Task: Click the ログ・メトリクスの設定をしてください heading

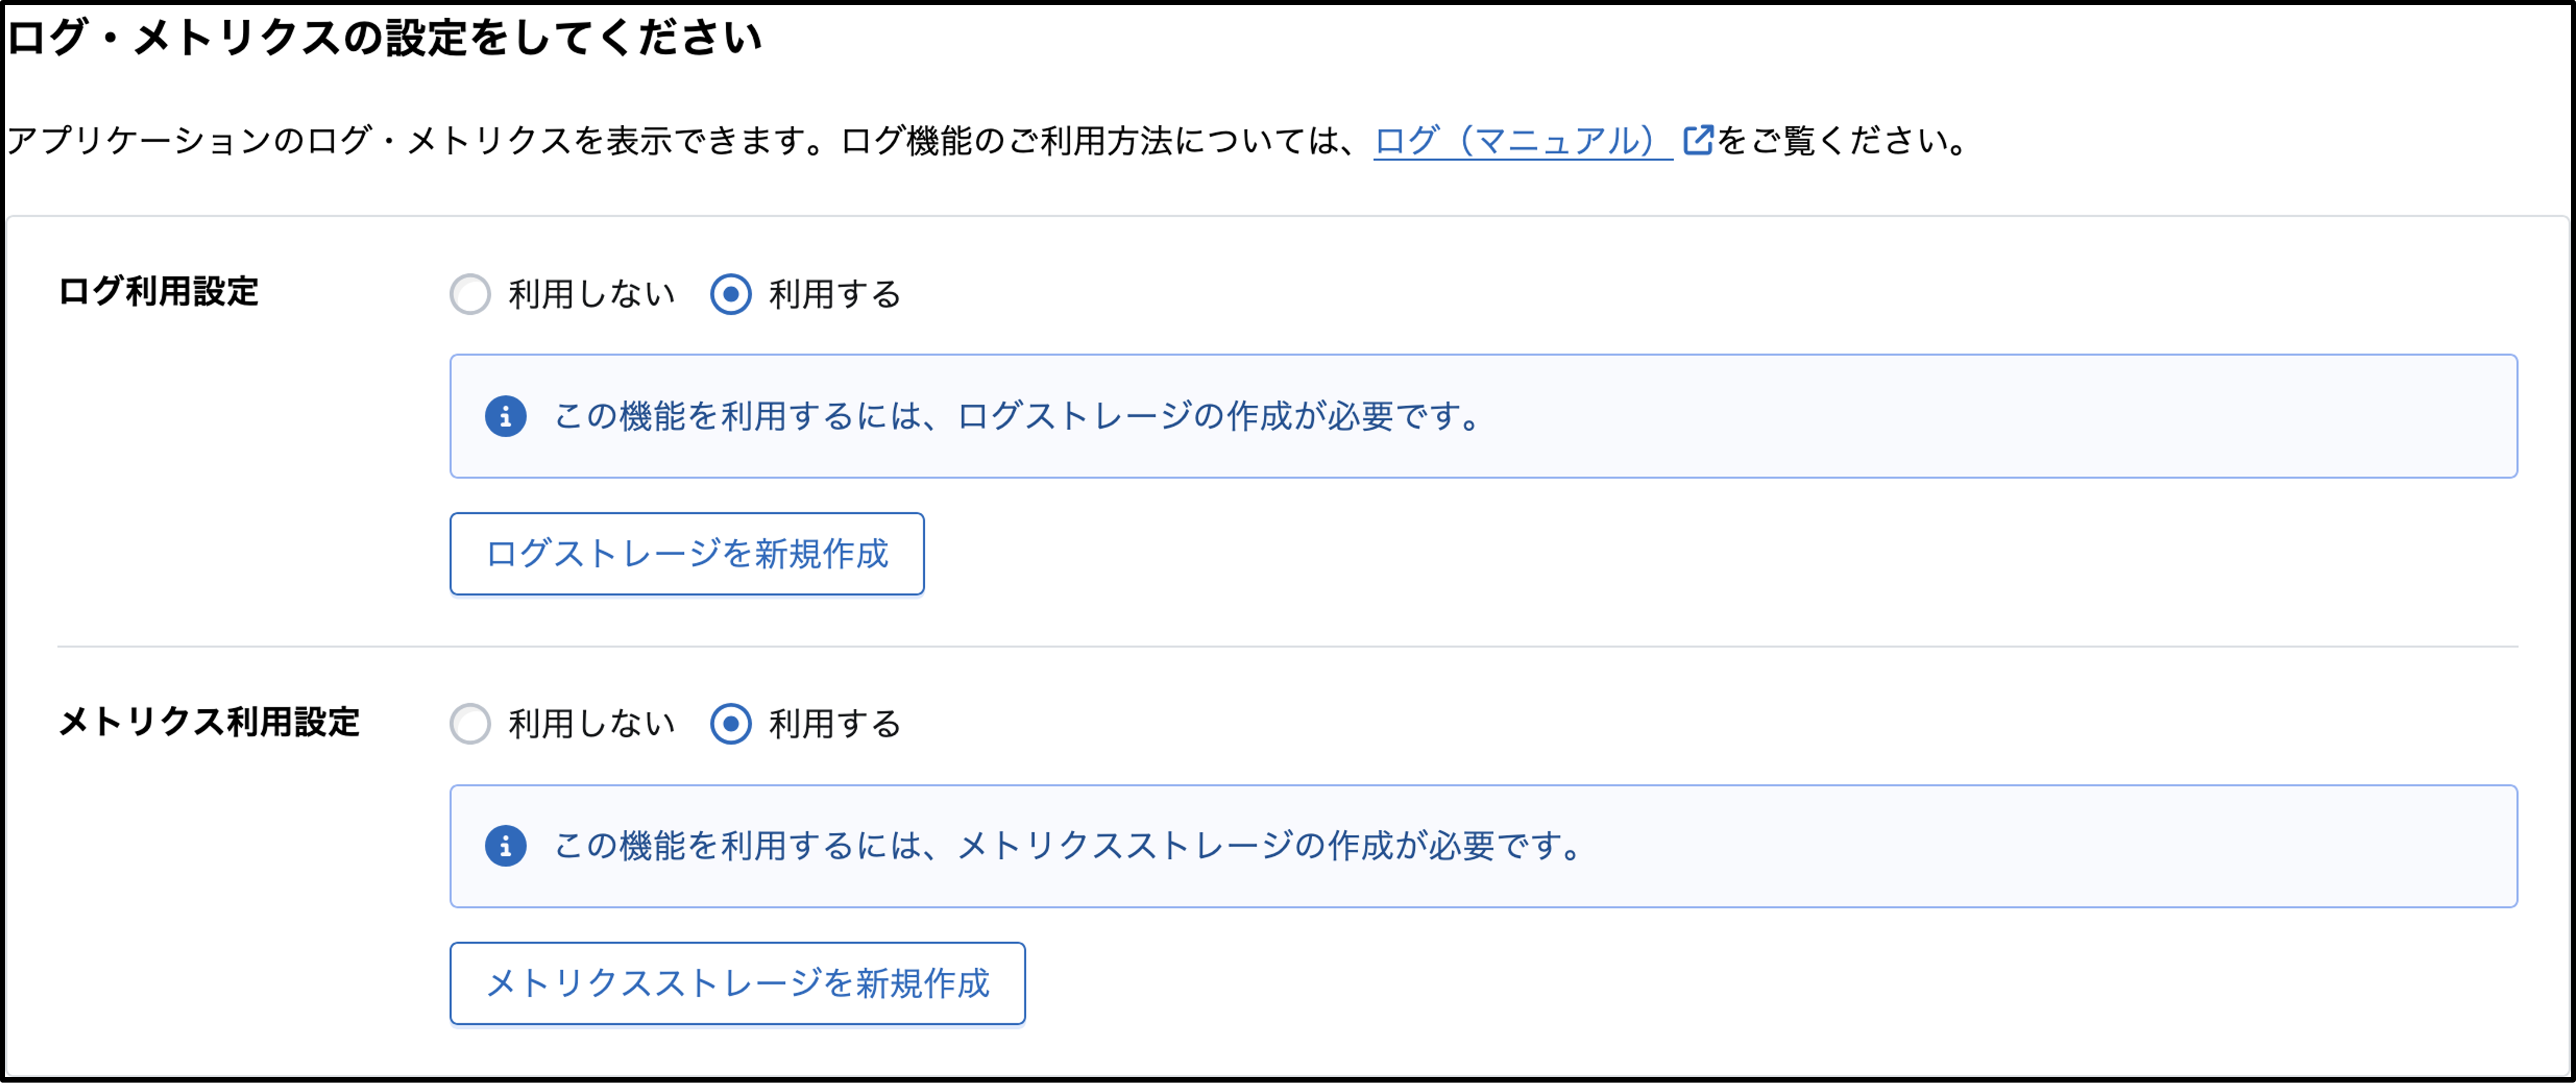Action: pos(385,38)
